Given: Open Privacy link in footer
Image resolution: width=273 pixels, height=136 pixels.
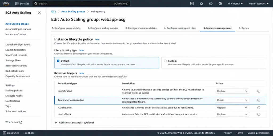Looking at the screenshot, I should click(228, 133).
